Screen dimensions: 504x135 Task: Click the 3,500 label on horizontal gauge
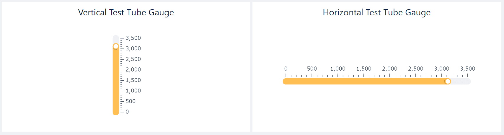coord(468,69)
